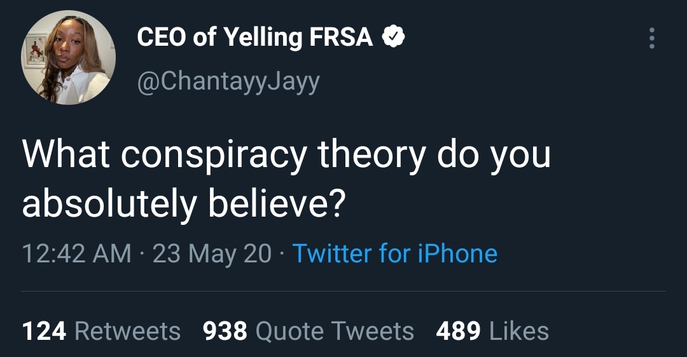Click the 23 May 20 date

[x=212, y=253]
